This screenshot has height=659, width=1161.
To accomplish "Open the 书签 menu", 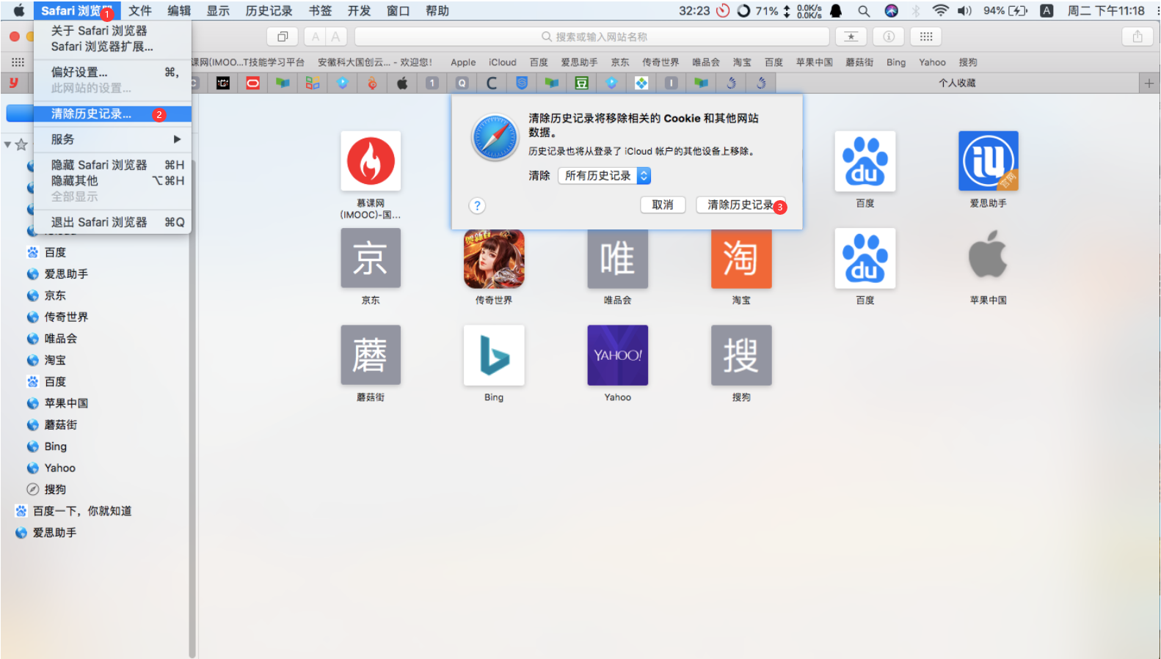I will [320, 11].
